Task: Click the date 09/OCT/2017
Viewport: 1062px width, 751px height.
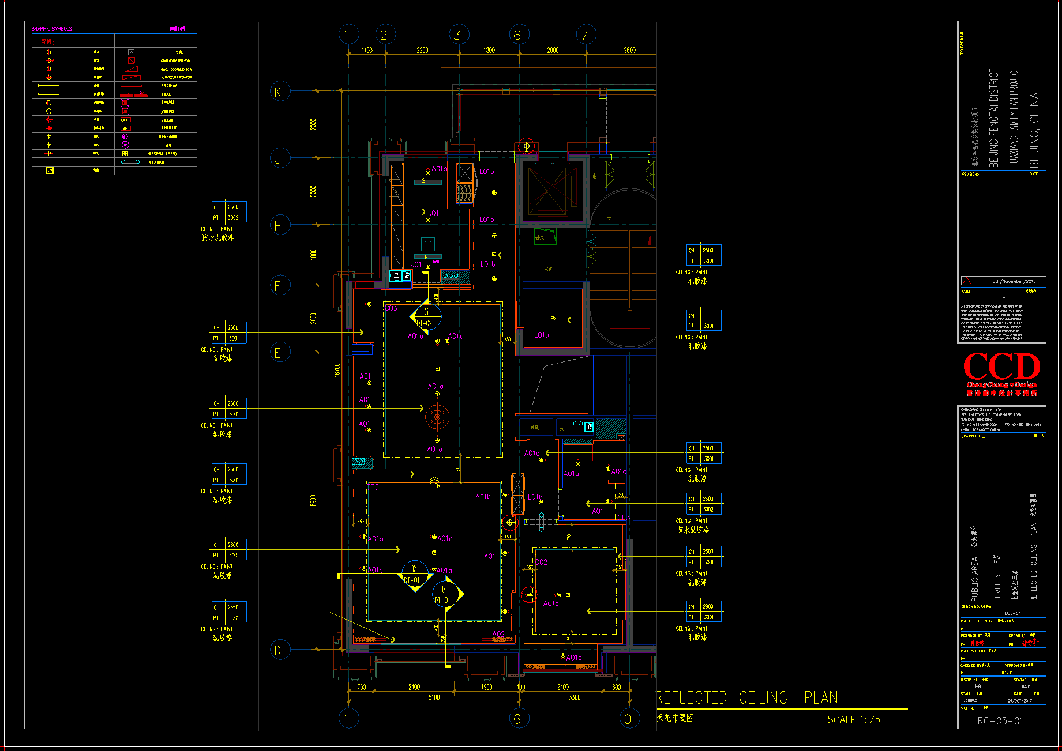Action: click(x=1019, y=701)
